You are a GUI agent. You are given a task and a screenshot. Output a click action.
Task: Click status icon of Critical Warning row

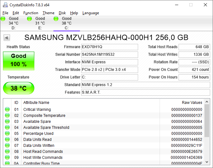point(7,109)
